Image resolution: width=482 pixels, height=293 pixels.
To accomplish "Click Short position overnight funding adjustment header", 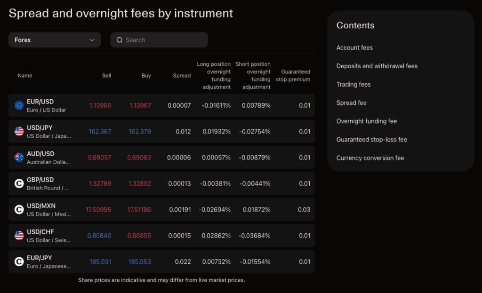I will pyautogui.click(x=253, y=76).
